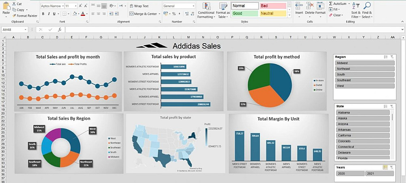Open Format as Table gallery

(x=223, y=10)
